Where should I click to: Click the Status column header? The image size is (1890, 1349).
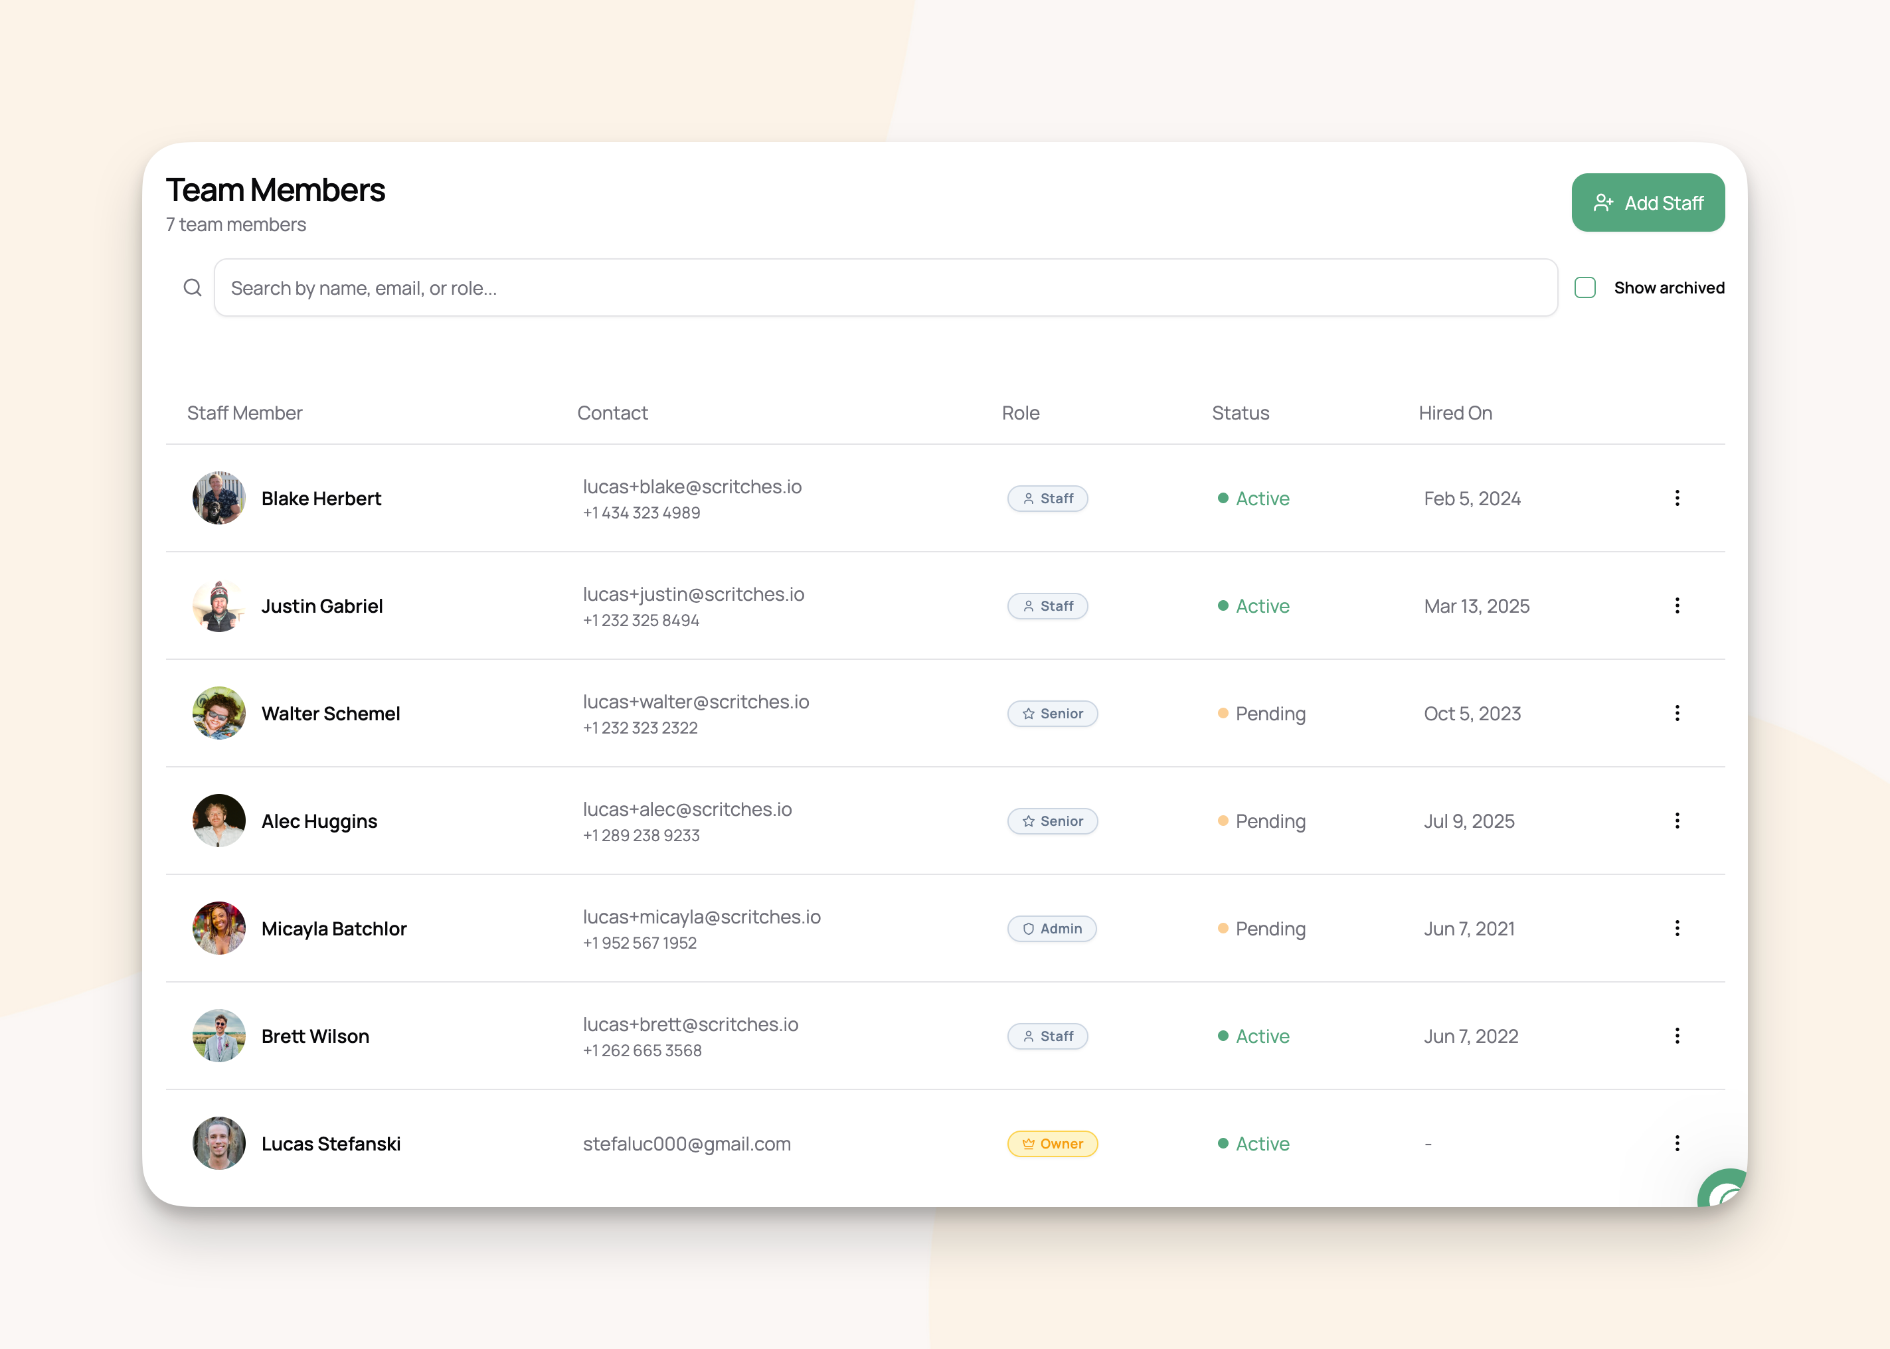click(x=1241, y=413)
